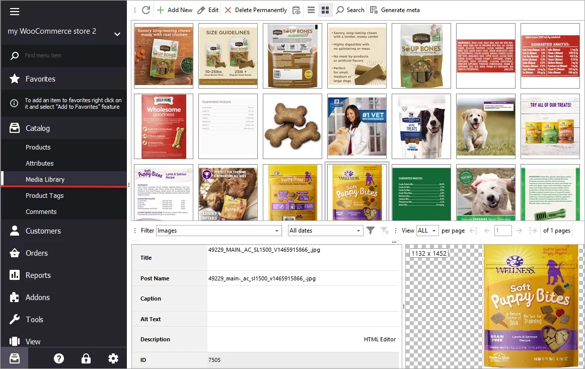
Task: Open the Search function
Action: click(x=350, y=10)
